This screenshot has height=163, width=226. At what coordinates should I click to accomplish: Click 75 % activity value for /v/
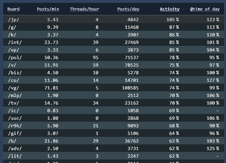coord(174,65)
